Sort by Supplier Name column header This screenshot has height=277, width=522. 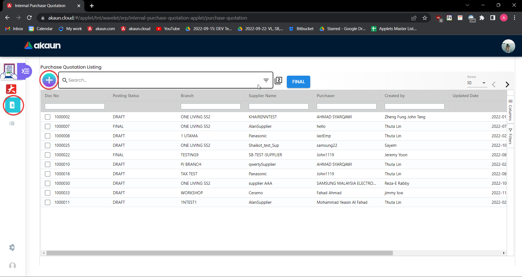click(262, 96)
